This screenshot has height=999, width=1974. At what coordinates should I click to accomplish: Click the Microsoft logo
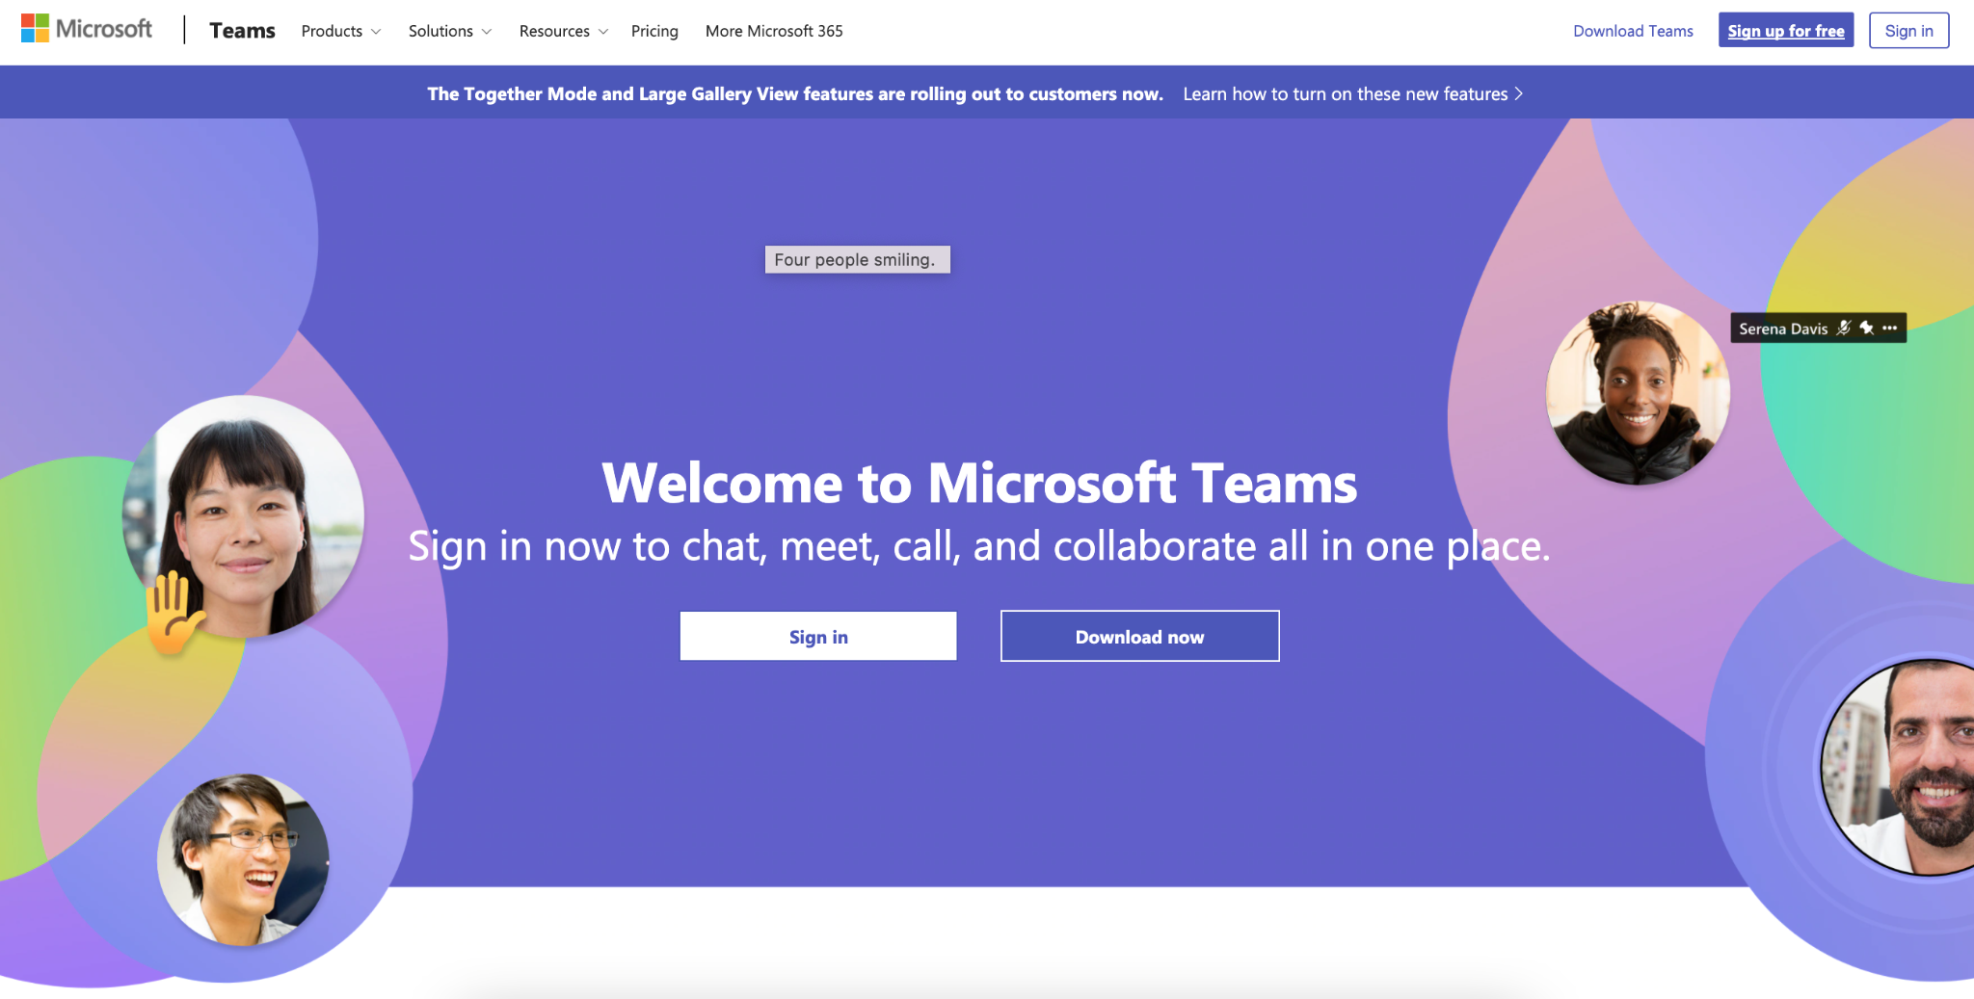[87, 29]
